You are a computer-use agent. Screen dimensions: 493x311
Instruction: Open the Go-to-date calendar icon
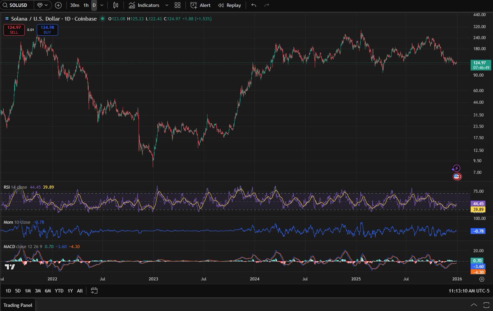coord(94,290)
